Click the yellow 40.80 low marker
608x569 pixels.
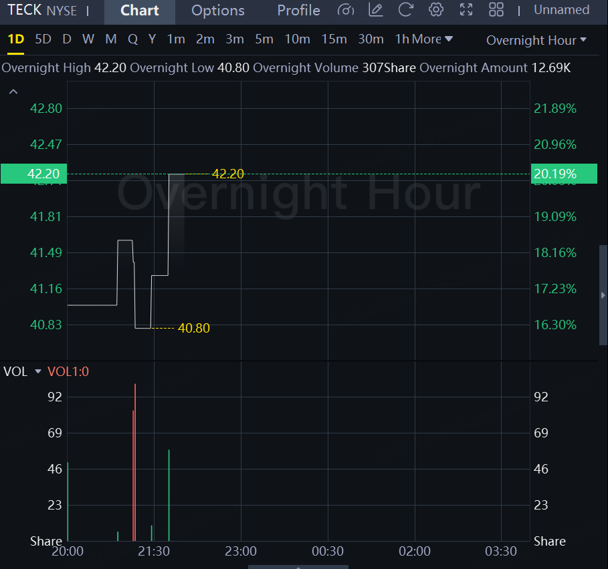pyautogui.click(x=194, y=328)
